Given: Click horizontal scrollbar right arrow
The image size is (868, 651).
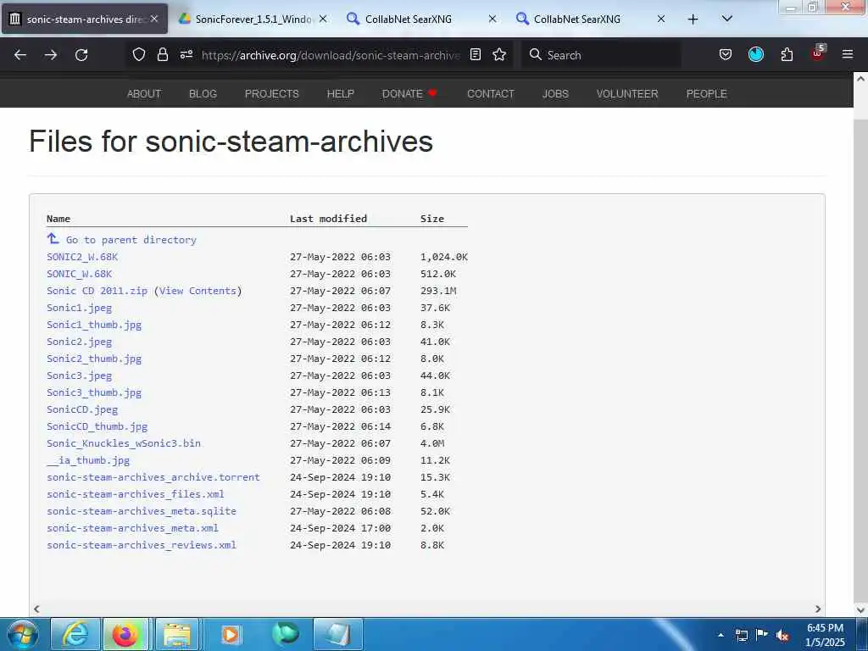Looking at the screenshot, I should (818, 609).
